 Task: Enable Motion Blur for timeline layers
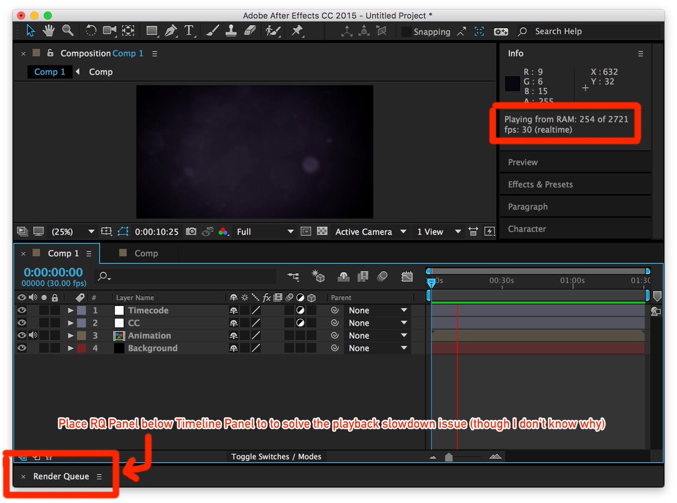(383, 277)
